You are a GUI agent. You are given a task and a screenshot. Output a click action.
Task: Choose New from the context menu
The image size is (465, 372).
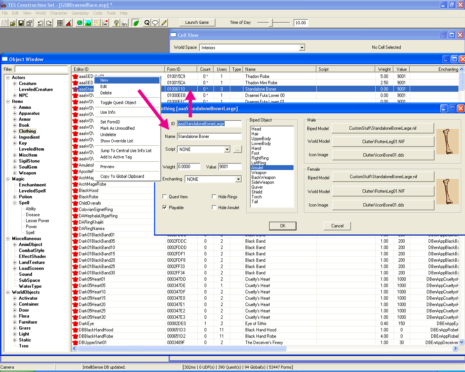tap(104, 80)
